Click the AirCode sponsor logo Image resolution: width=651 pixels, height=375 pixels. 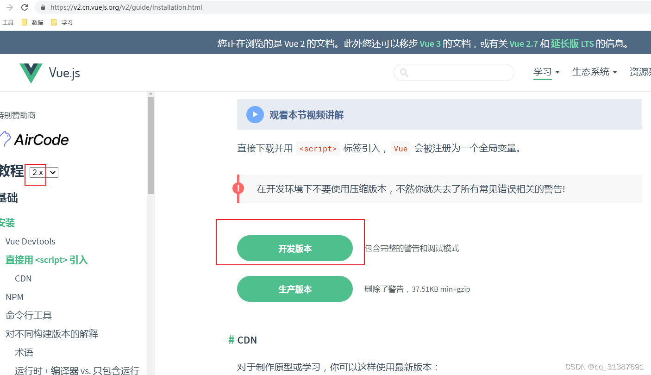[x=35, y=139]
